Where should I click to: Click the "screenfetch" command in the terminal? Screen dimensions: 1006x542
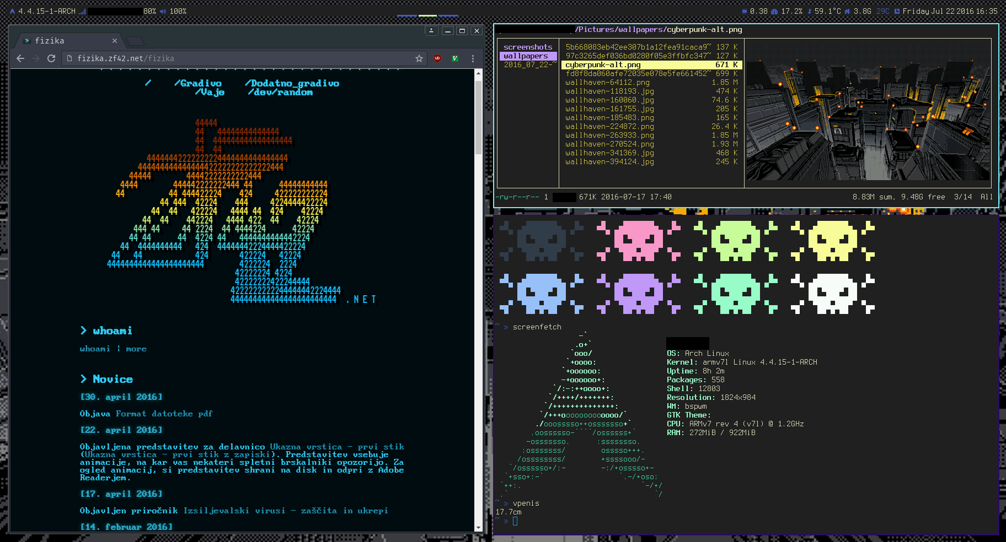(537, 327)
